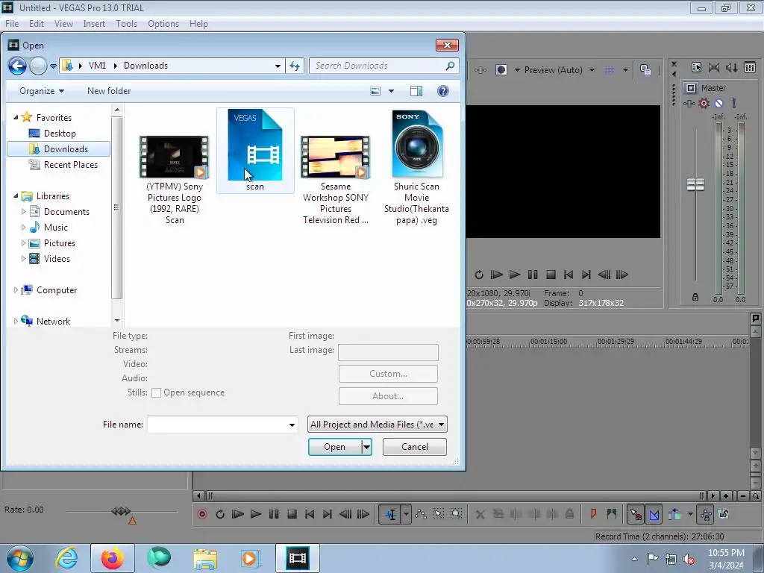The width and height of the screenshot is (764, 573).
Task: Open the edit tool selector dropdown arrow
Action: click(406, 514)
